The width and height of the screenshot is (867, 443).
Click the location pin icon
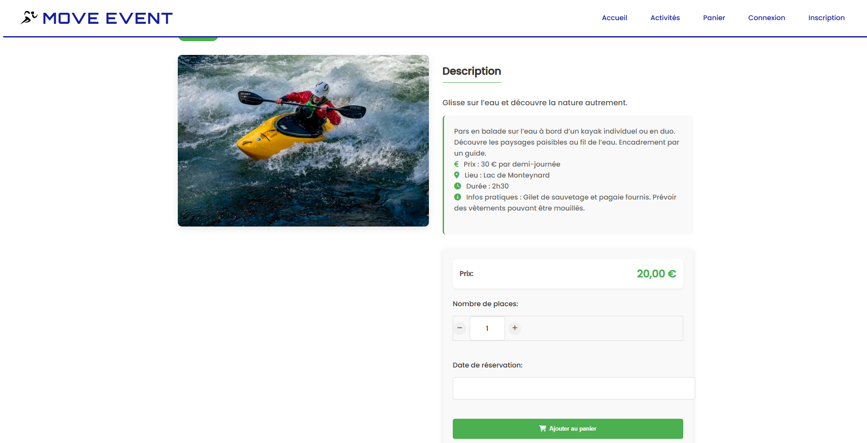pyautogui.click(x=457, y=175)
